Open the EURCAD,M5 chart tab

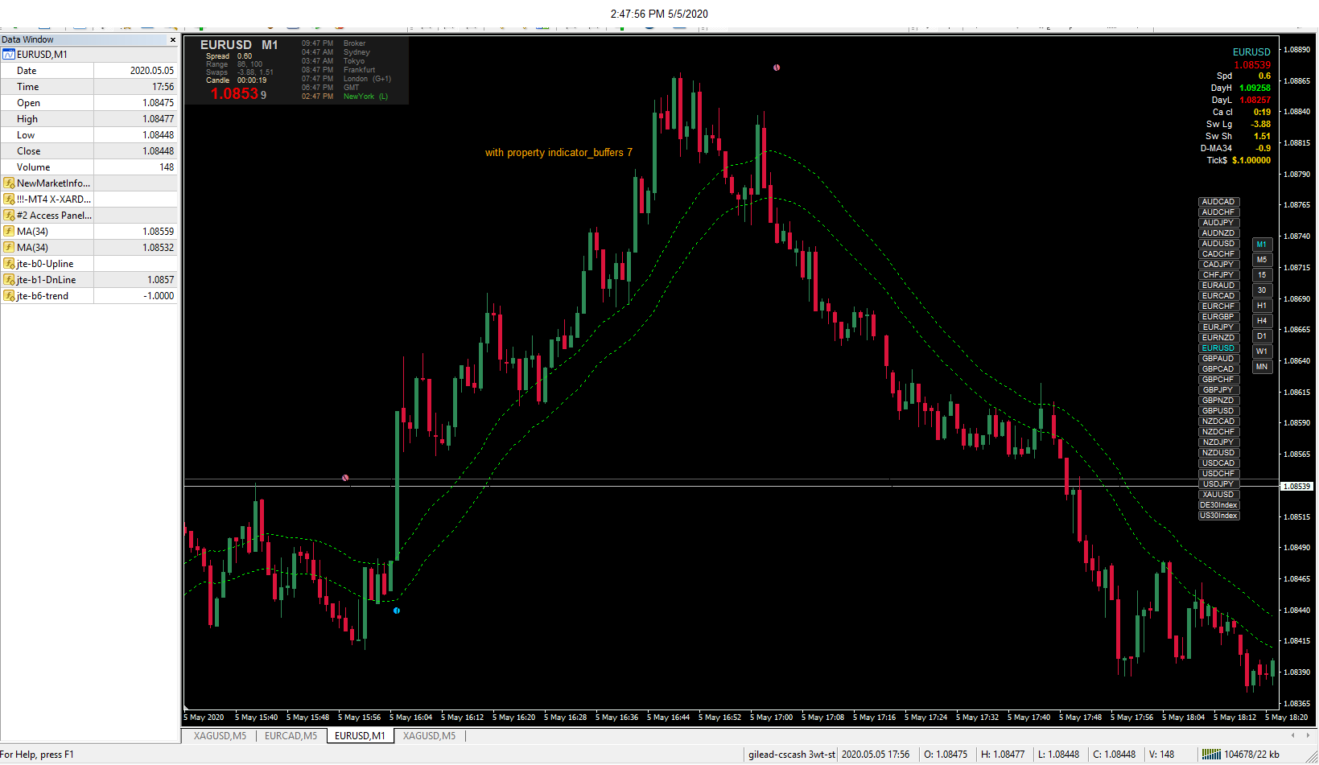pyautogui.click(x=291, y=736)
